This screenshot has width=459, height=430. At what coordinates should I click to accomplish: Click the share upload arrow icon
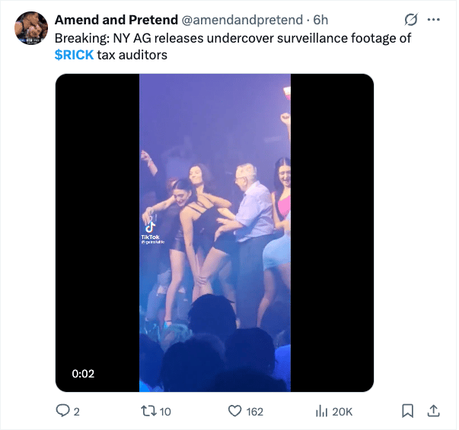[433, 411]
